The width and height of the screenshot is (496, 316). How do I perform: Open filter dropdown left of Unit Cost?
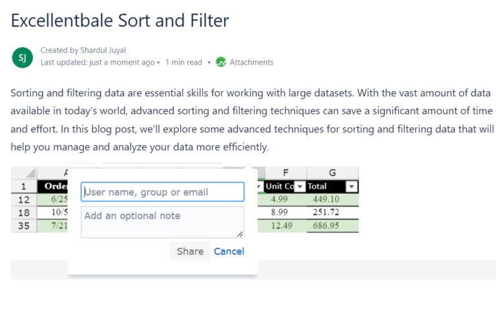(x=260, y=187)
